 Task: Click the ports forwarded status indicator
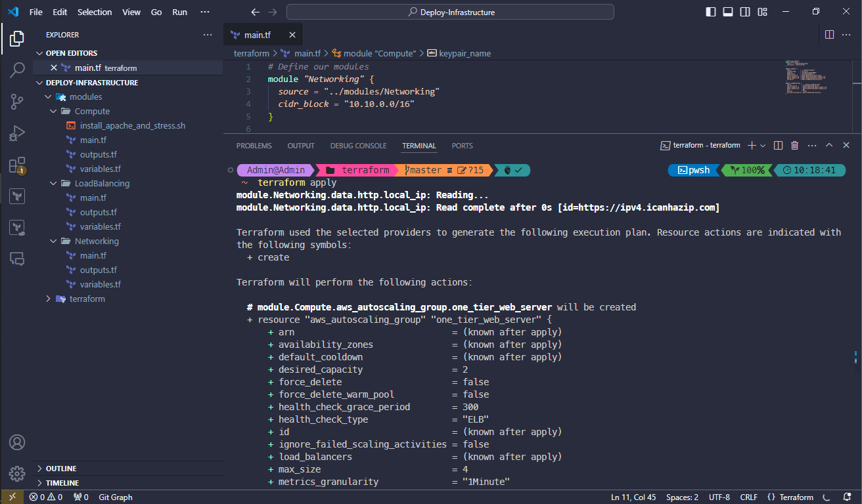point(81,497)
